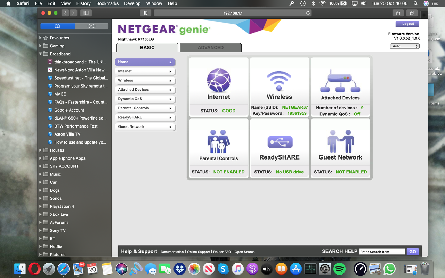The image size is (445, 278).
Task: Show Safari sidebar with toolbar button
Action: (86, 13)
